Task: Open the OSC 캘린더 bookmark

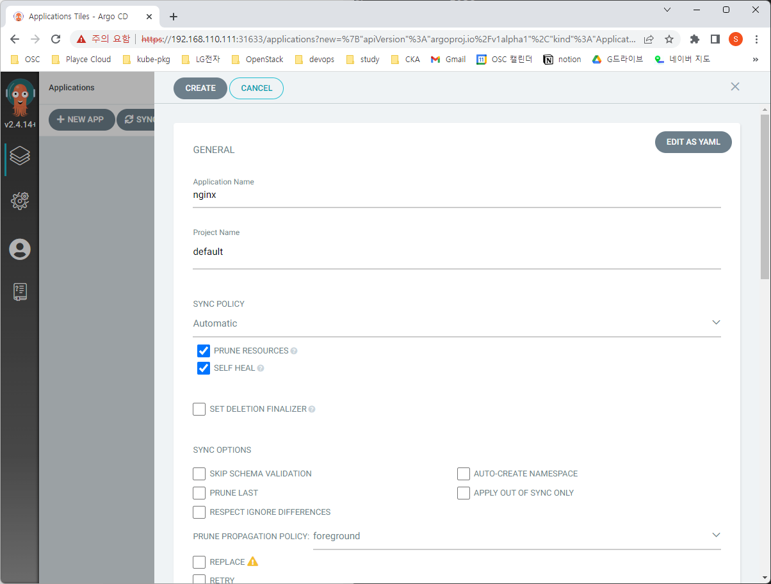Action: [505, 60]
